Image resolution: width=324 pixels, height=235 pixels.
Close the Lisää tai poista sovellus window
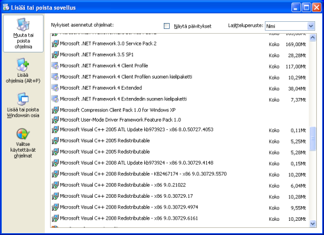316,8
